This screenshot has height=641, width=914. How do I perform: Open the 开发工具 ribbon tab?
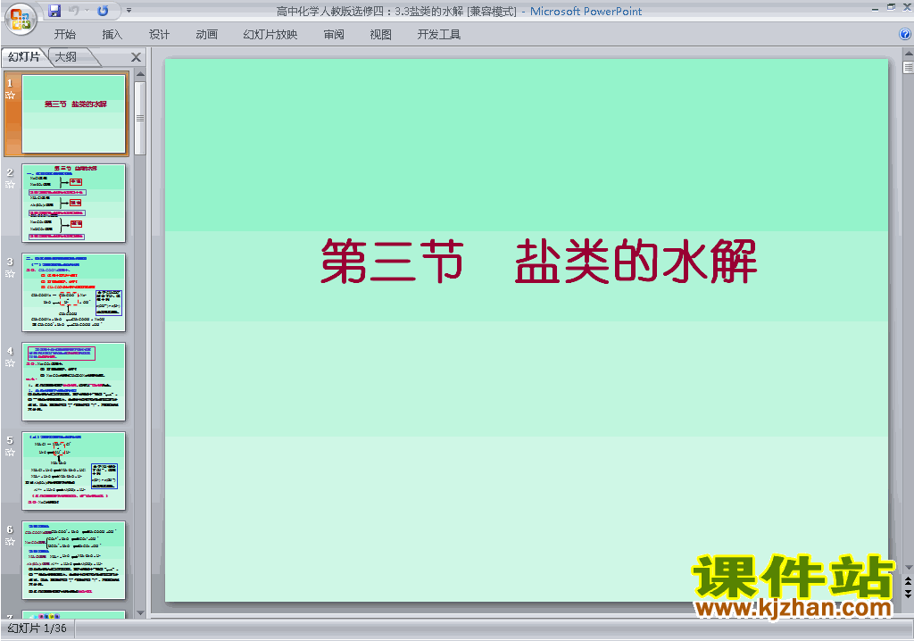tap(438, 35)
